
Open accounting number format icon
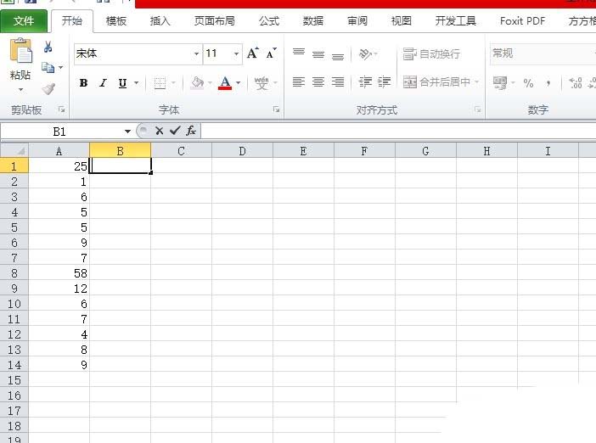pyautogui.click(x=499, y=82)
